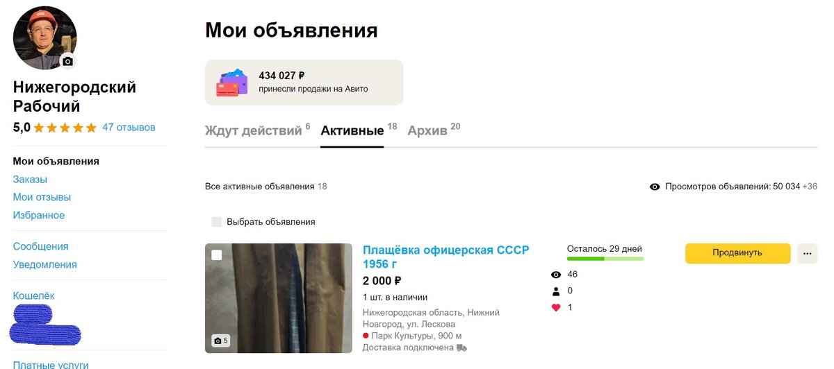Image resolution: width=834 pixels, height=369 pixels.
Task: Open the three-dots menu next to Продвинуть
Action: pos(807,253)
